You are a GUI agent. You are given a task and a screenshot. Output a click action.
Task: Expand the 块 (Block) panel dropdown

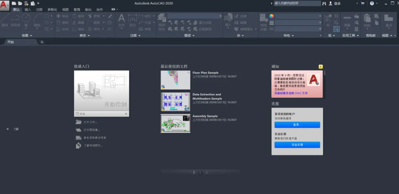click(240, 35)
